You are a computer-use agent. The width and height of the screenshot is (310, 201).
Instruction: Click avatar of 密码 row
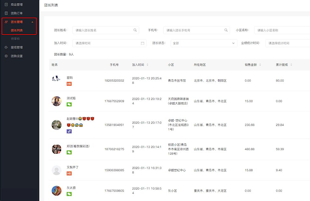[x=56, y=78]
